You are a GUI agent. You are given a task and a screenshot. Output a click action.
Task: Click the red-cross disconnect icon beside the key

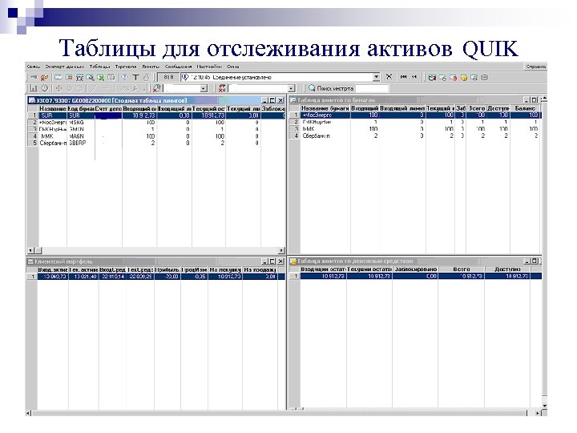45,77
